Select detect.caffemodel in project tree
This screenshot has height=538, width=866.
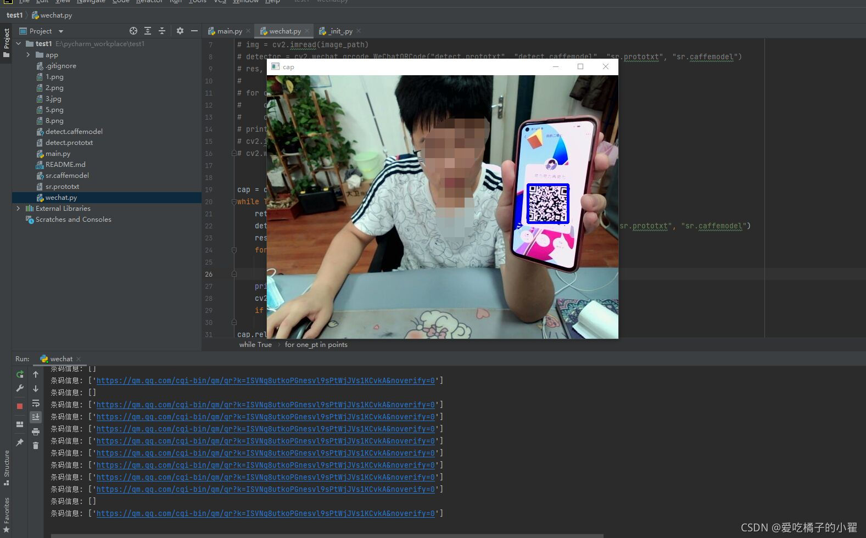[74, 132]
